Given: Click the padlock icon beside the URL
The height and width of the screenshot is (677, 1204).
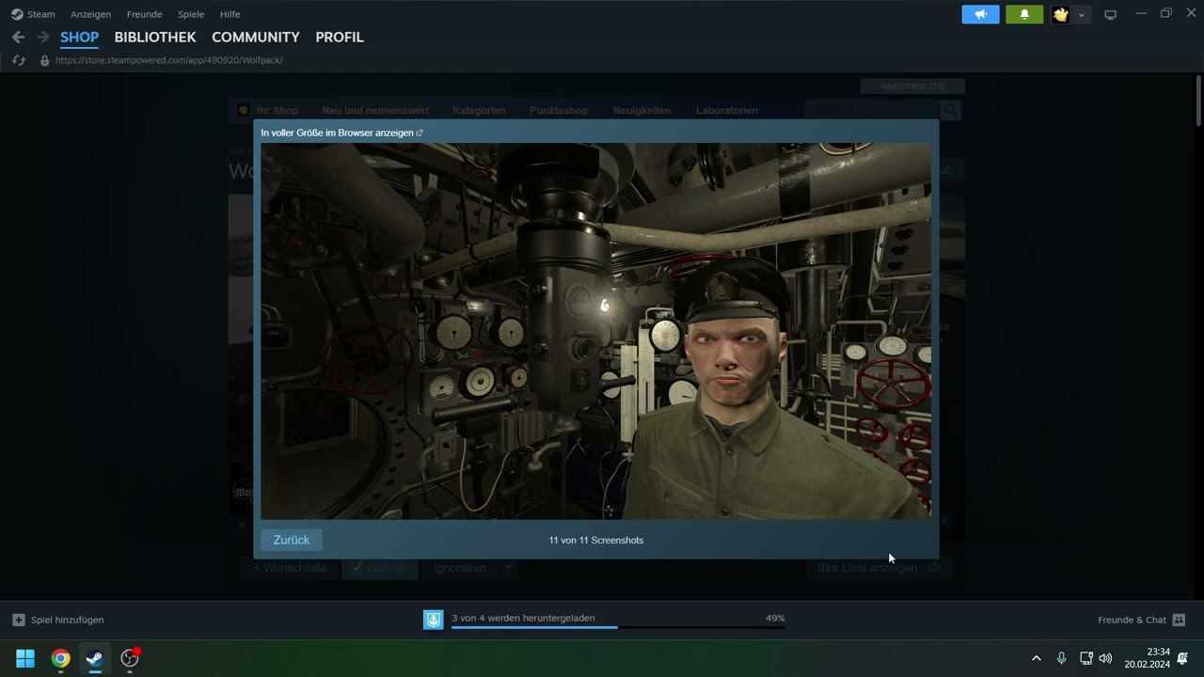Looking at the screenshot, I should pyautogui.click(x=44, y=60).
